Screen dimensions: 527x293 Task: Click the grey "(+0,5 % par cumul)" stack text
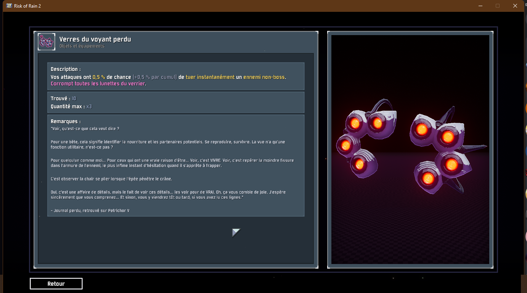[x=155, y=77]
